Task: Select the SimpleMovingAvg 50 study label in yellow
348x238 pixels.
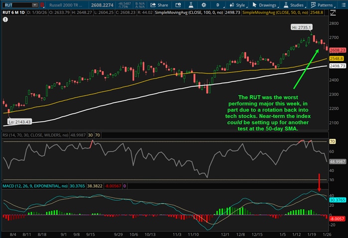Action: [275, 12]
